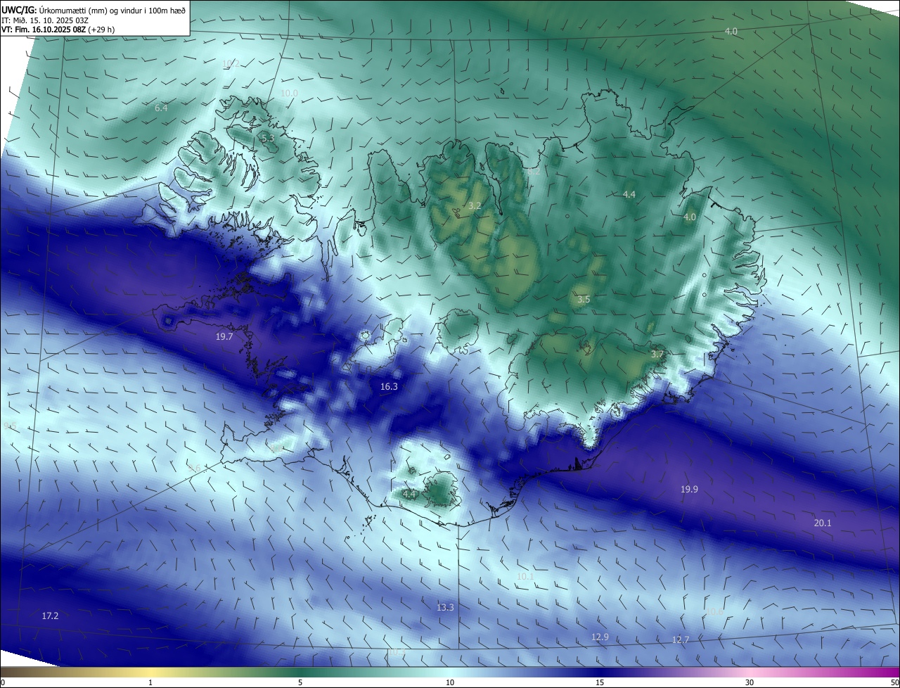
Task: Click the 20.1 precipitation value label
Action: (x=823, y=523)
